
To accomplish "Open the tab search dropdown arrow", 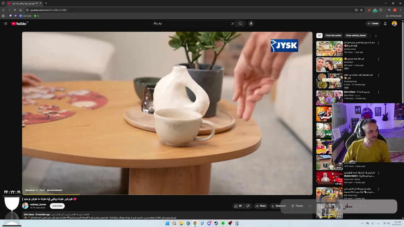I will tap(3, 3).
